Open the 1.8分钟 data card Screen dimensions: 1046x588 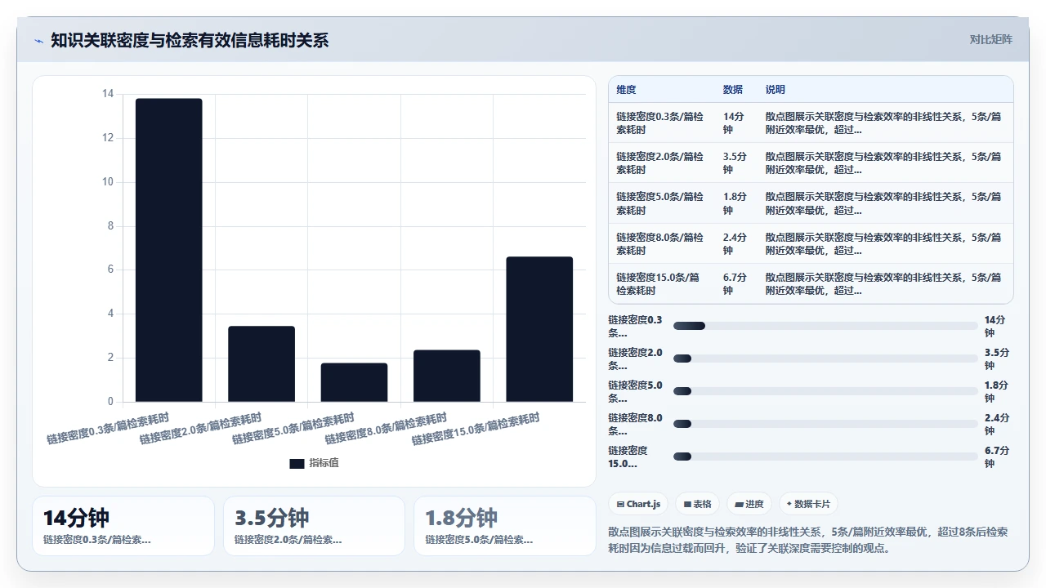coord(505,526)
